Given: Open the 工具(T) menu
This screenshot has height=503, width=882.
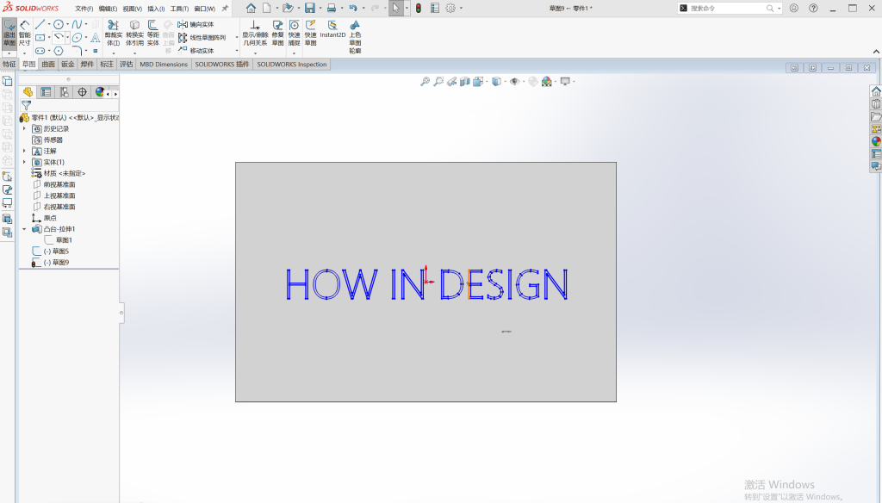Looking at the screenshot, I should click(x=179, y=9).
